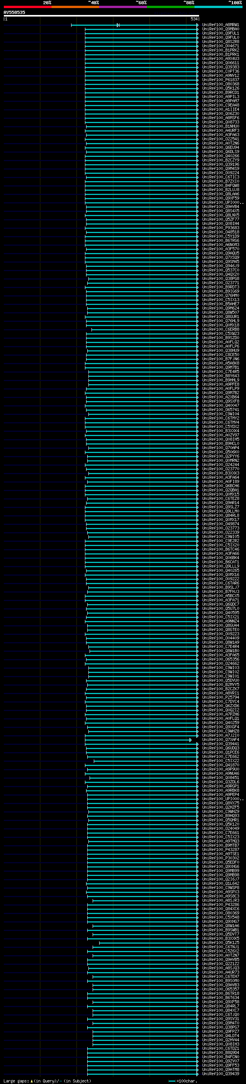Open hit UniRef100_Q9LLM0
Image resolution: width=246 pixels, height=1084 pixels.
(x=220, y=511)
